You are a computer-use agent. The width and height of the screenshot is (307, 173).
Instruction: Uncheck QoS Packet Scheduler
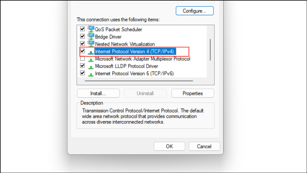point(82,29)
